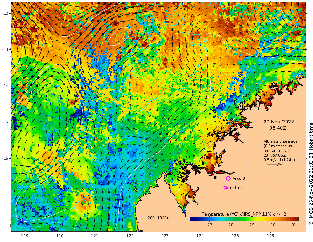Viewport: 313px width, 242px height.
Task: Click longitude axis label 120
Action: coord(60,236)
